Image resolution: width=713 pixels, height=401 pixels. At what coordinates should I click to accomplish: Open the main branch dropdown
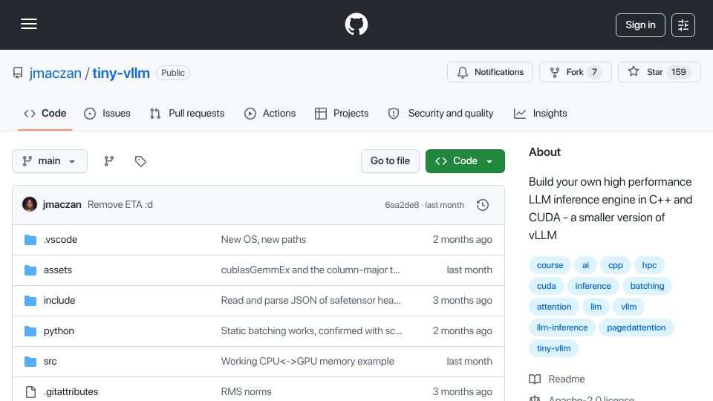[x=50, y=161]
